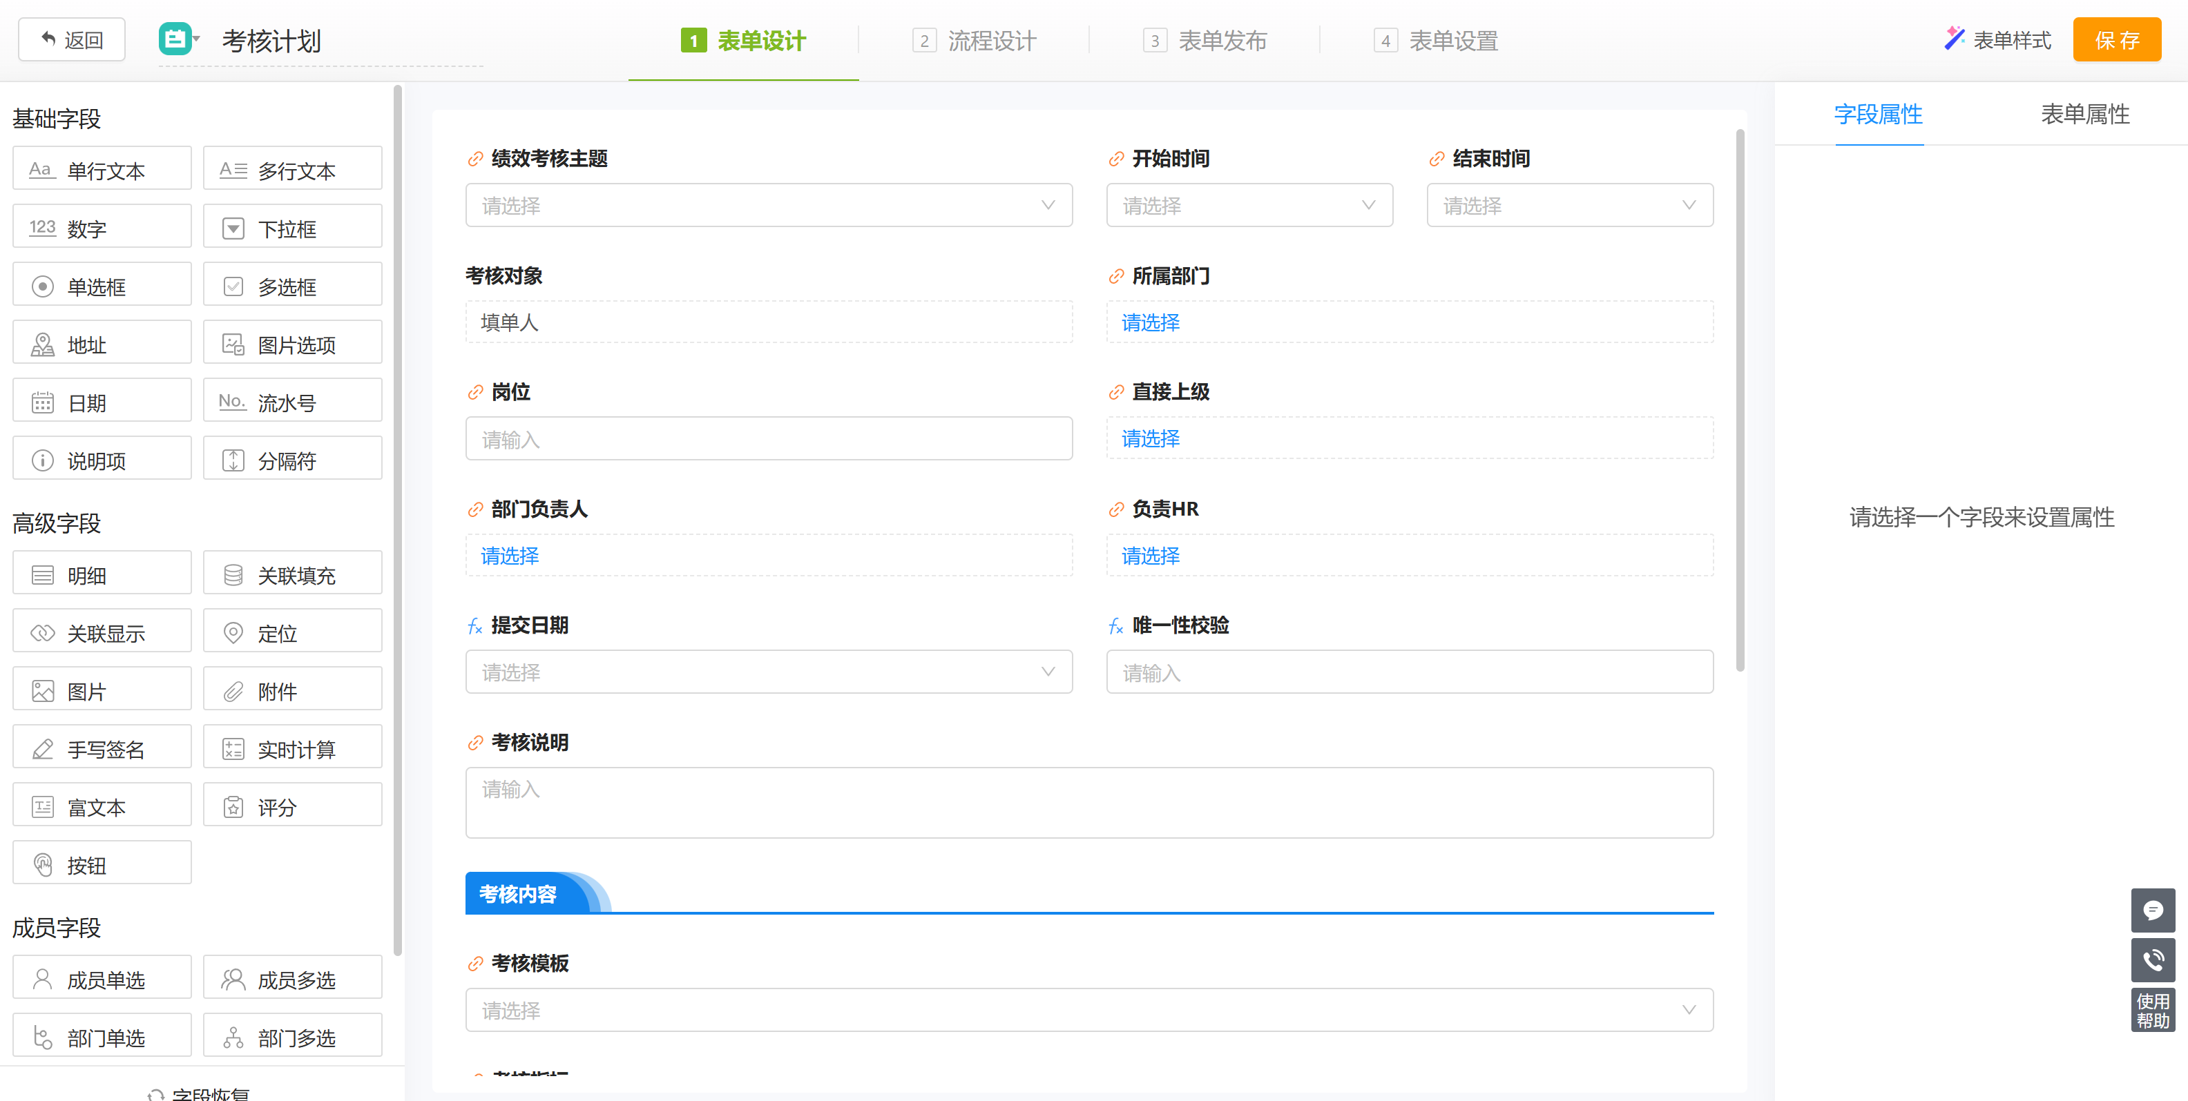Open the 开始时间 select box

(1249, 206)
